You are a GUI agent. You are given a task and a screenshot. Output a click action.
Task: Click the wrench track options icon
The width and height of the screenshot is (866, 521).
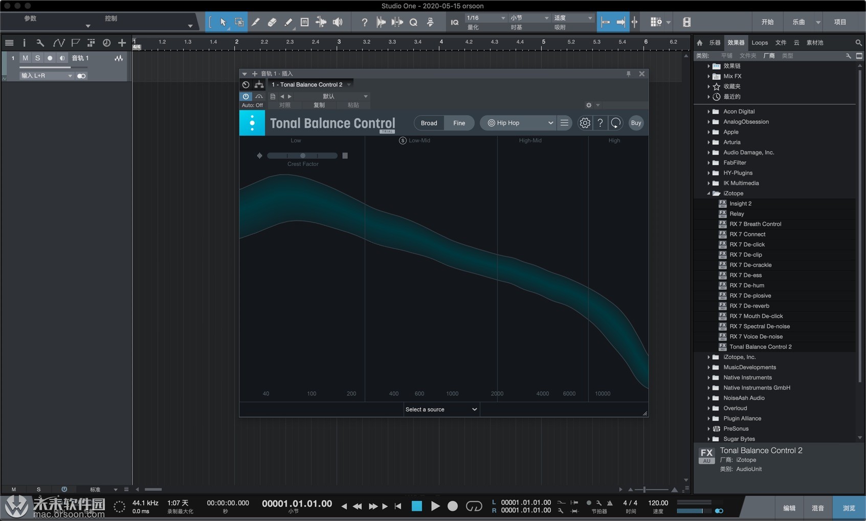[x=40, y=43]
